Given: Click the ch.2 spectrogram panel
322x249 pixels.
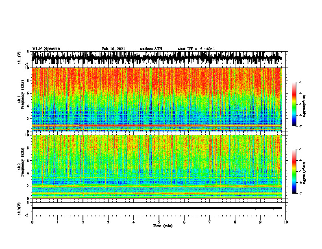Looking at the screenshot, I should click(x=157, y=167).
